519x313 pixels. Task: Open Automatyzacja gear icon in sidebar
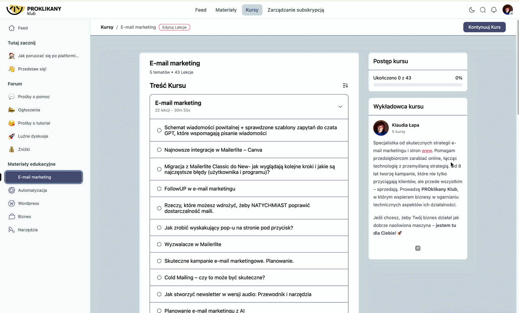click(x=12, y=190)
